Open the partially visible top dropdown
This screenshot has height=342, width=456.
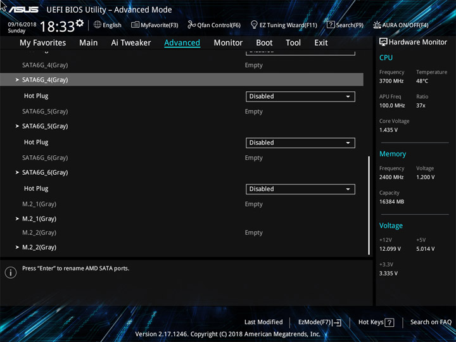(300, 53)
